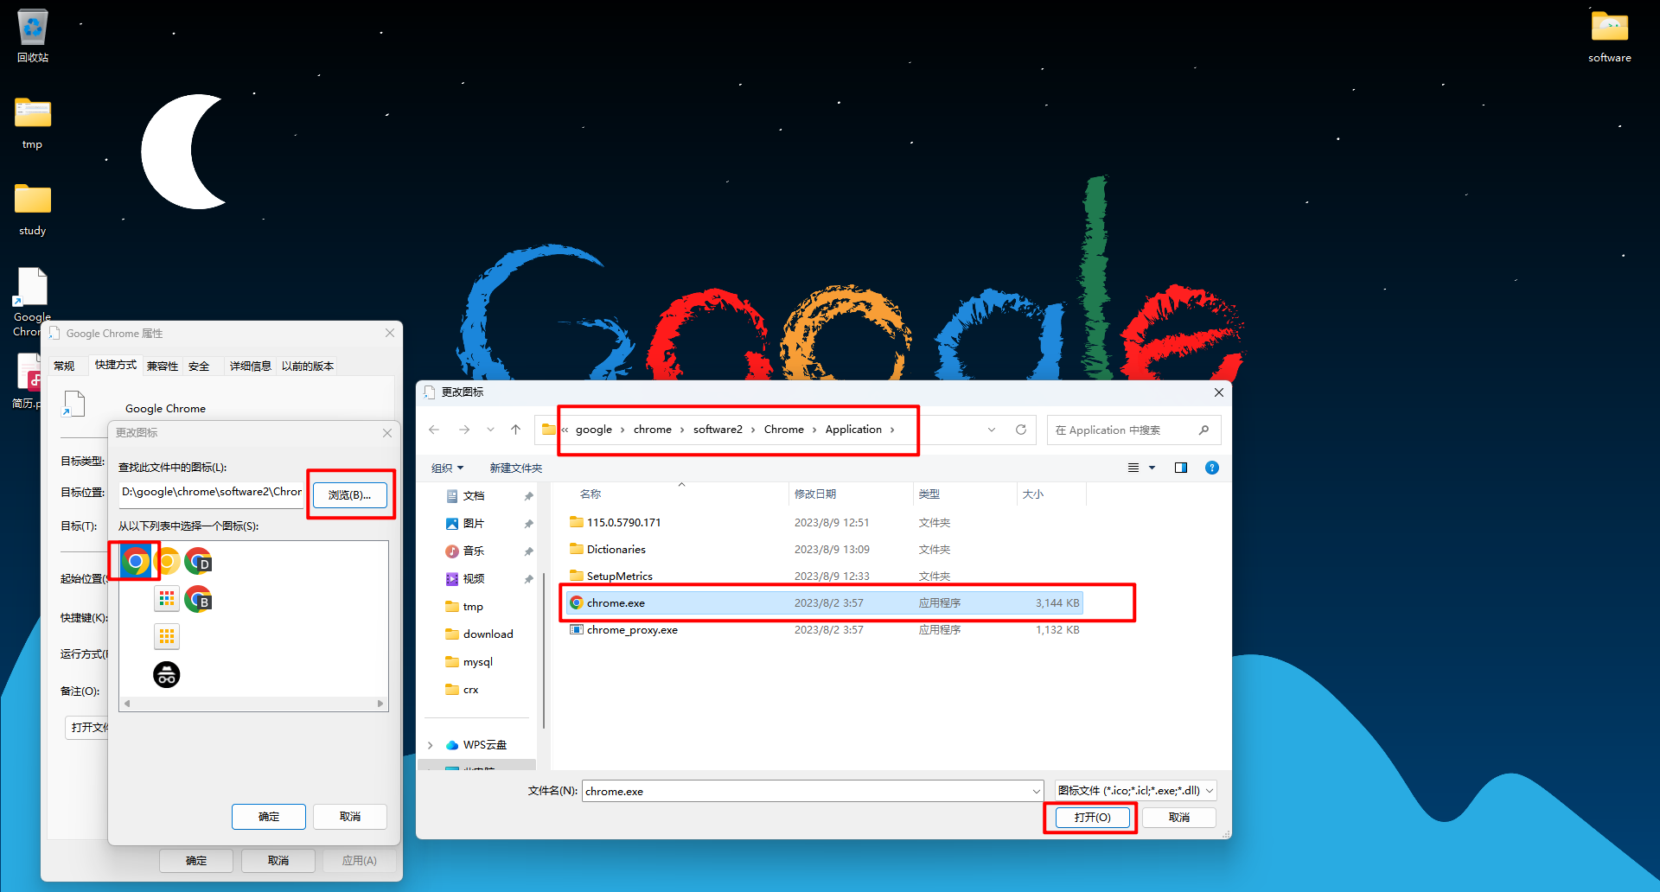Screen dimensions: 1660x892
Task: Open Documents (文档) in sidebar
Action: pos(474,496)
